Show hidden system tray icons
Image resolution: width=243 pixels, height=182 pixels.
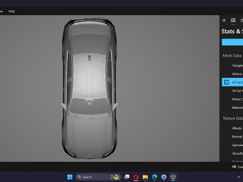point(239,177)
